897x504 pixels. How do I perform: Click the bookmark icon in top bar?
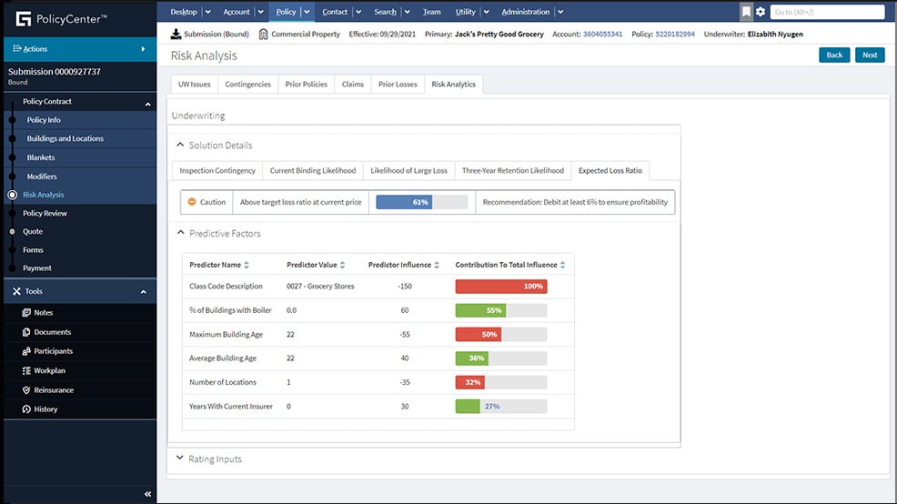pos(746,12)
